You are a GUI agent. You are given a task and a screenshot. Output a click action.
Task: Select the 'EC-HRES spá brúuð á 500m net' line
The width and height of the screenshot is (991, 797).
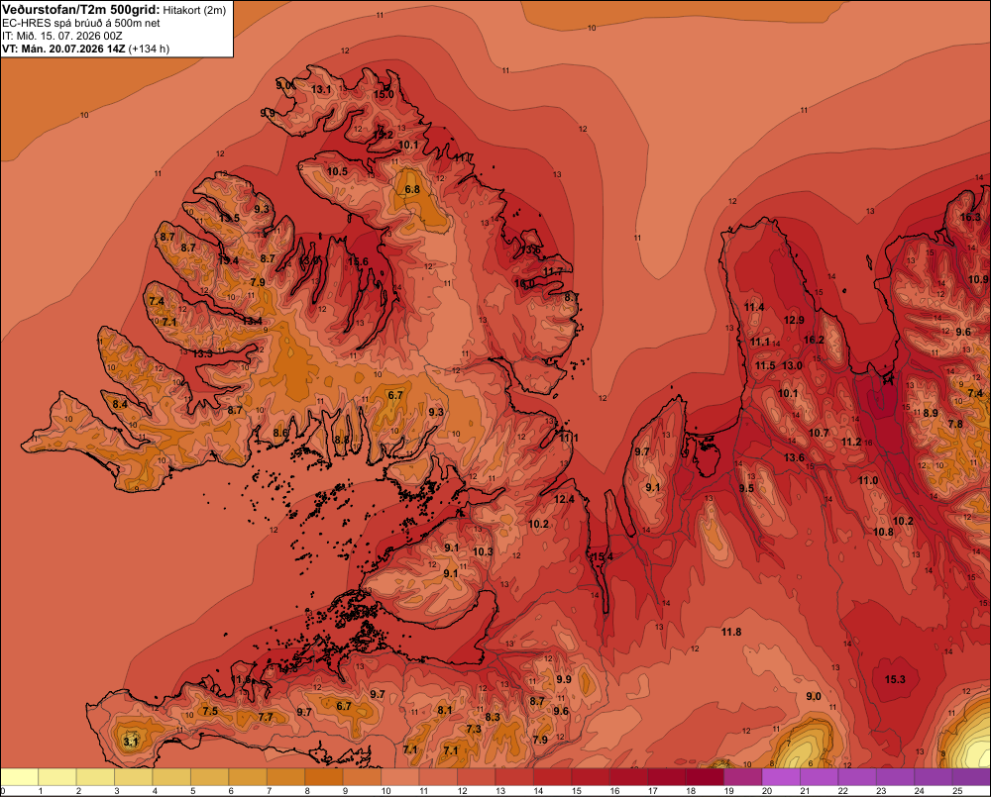click(81, 23)
